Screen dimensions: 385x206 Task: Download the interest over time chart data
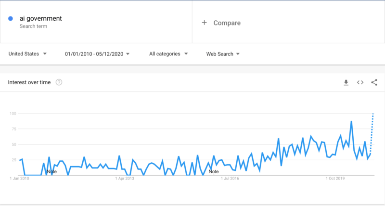[346, 82]
